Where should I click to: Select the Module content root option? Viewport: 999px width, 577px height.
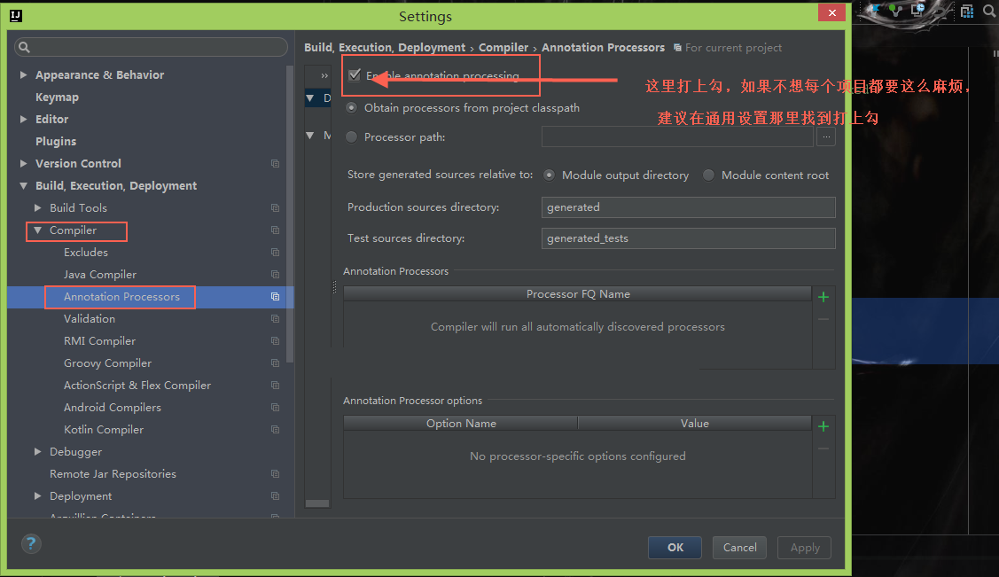pos(708,175)
